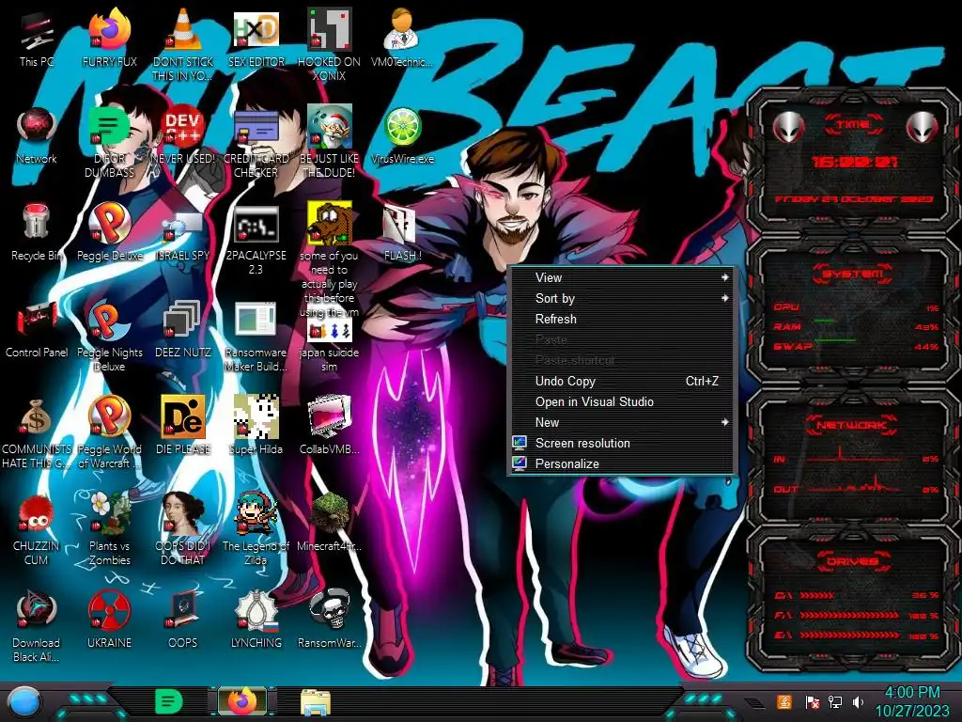
Task: Open the Start orb on taskbar
Action: point(23,701)
